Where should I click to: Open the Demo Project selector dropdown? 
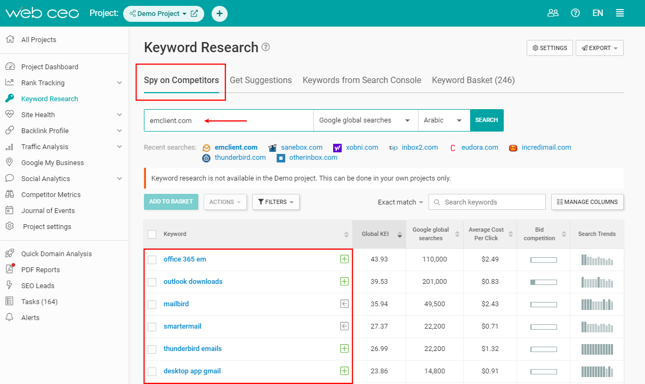[158, 13]
